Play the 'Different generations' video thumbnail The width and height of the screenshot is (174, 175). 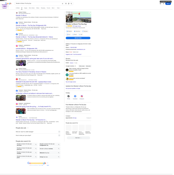coord(21,63)
